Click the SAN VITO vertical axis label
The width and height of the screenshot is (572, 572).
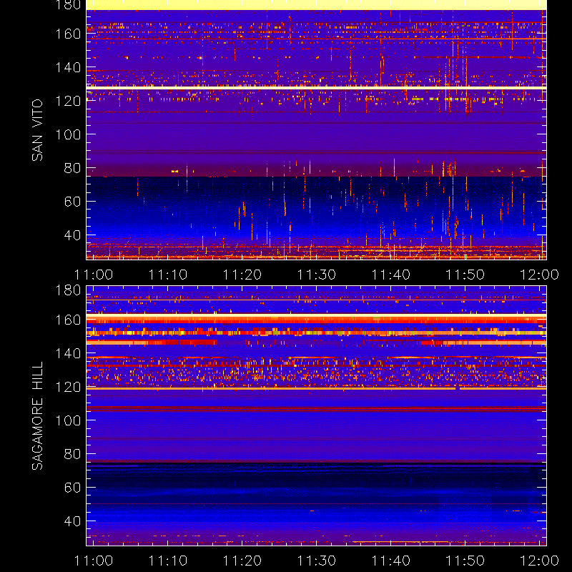[x=37, y=130]
